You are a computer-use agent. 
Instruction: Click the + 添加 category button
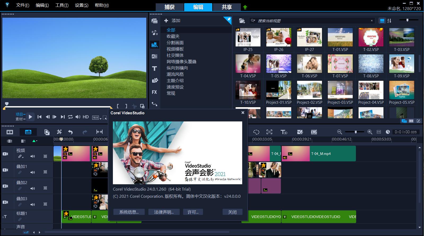pyautogui.click(x=172, y=21)
